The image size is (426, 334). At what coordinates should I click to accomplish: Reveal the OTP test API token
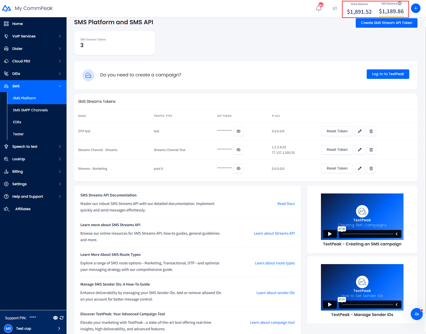pyautogui.click(x=238, y=131)
